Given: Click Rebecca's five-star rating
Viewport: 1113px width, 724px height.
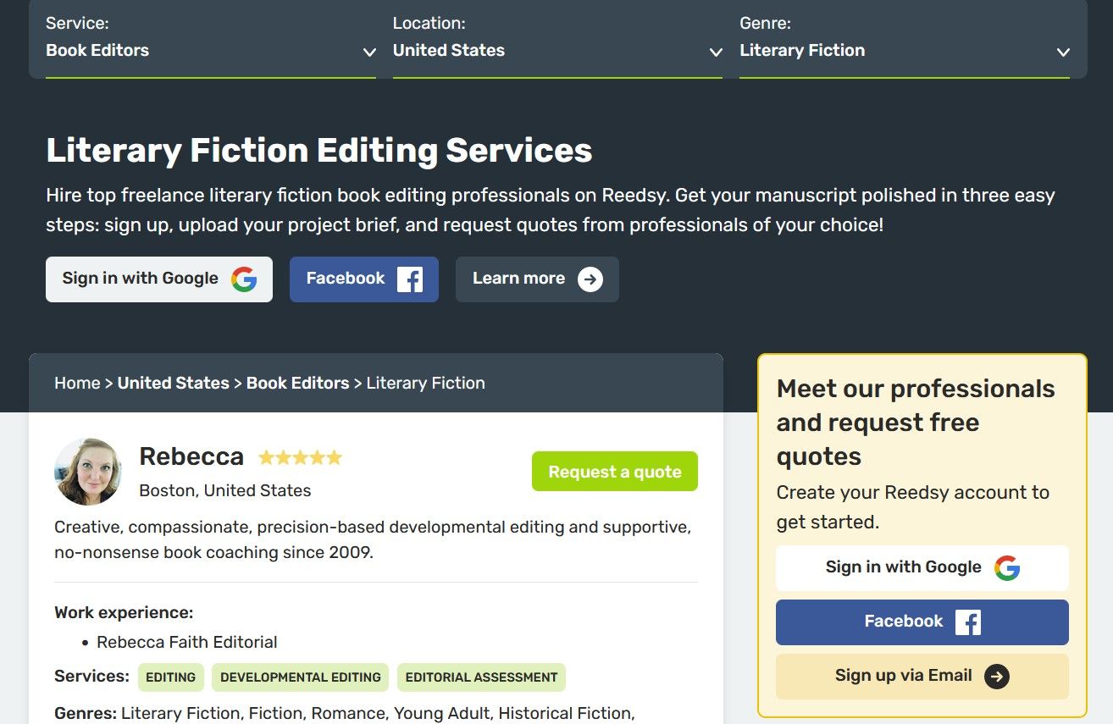Looking at the screenshot, I should pyautogui.click(x=300, y=457).
